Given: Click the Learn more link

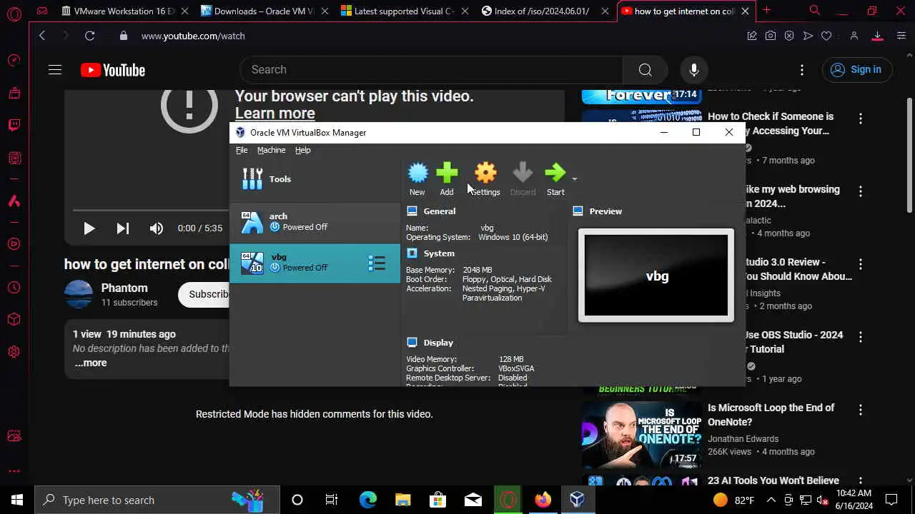Looking at the screenshot, I should [x=275, y=113].
